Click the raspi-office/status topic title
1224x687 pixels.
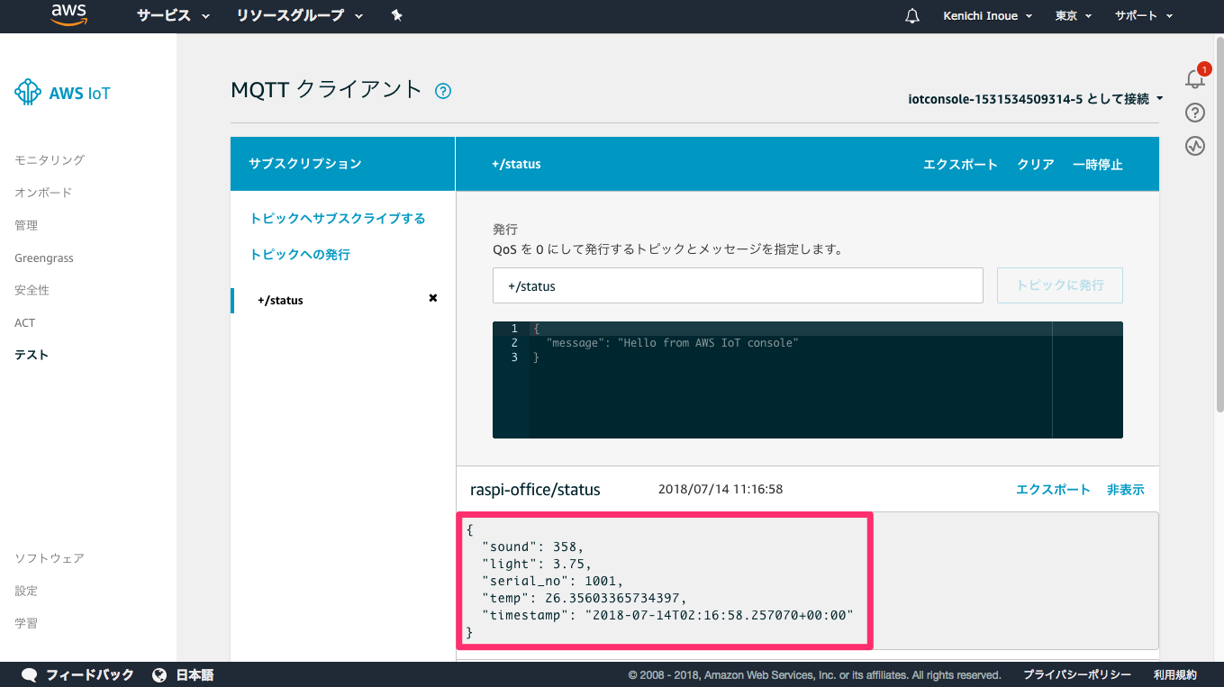(535, 490)
